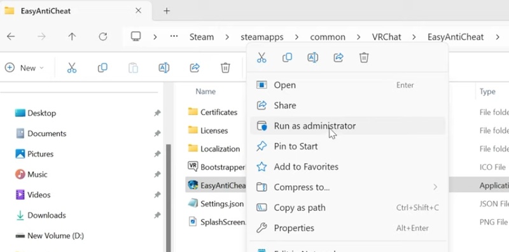Navigate to Steam in breadcrumb
Image resolution: width=509 pixels, height=252 pixels.
[x=202, y=37]
